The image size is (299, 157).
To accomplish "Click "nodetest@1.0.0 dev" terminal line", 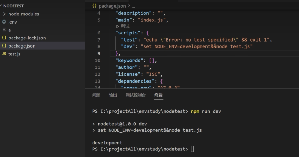I will (122, 124).
